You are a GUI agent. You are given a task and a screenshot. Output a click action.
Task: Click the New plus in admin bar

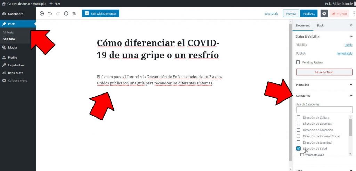(x=51, y=3)
